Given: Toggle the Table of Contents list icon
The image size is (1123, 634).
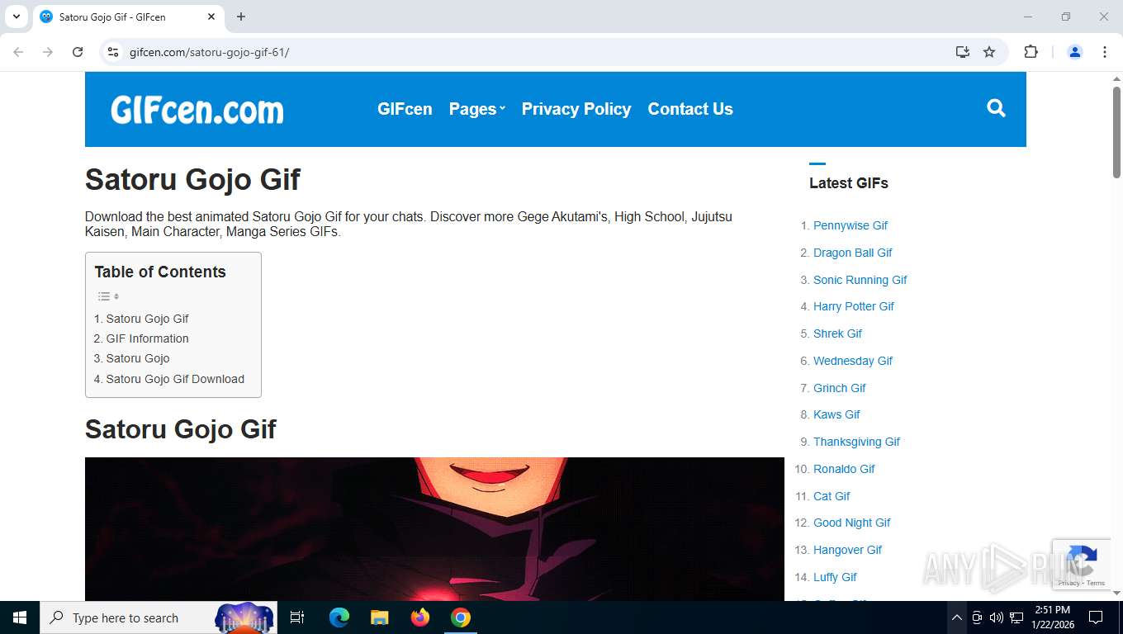Looking at the screenshot, I should point(108,296).
